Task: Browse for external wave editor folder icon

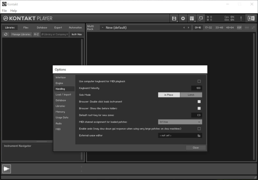Action: click(x=199, y=136)
